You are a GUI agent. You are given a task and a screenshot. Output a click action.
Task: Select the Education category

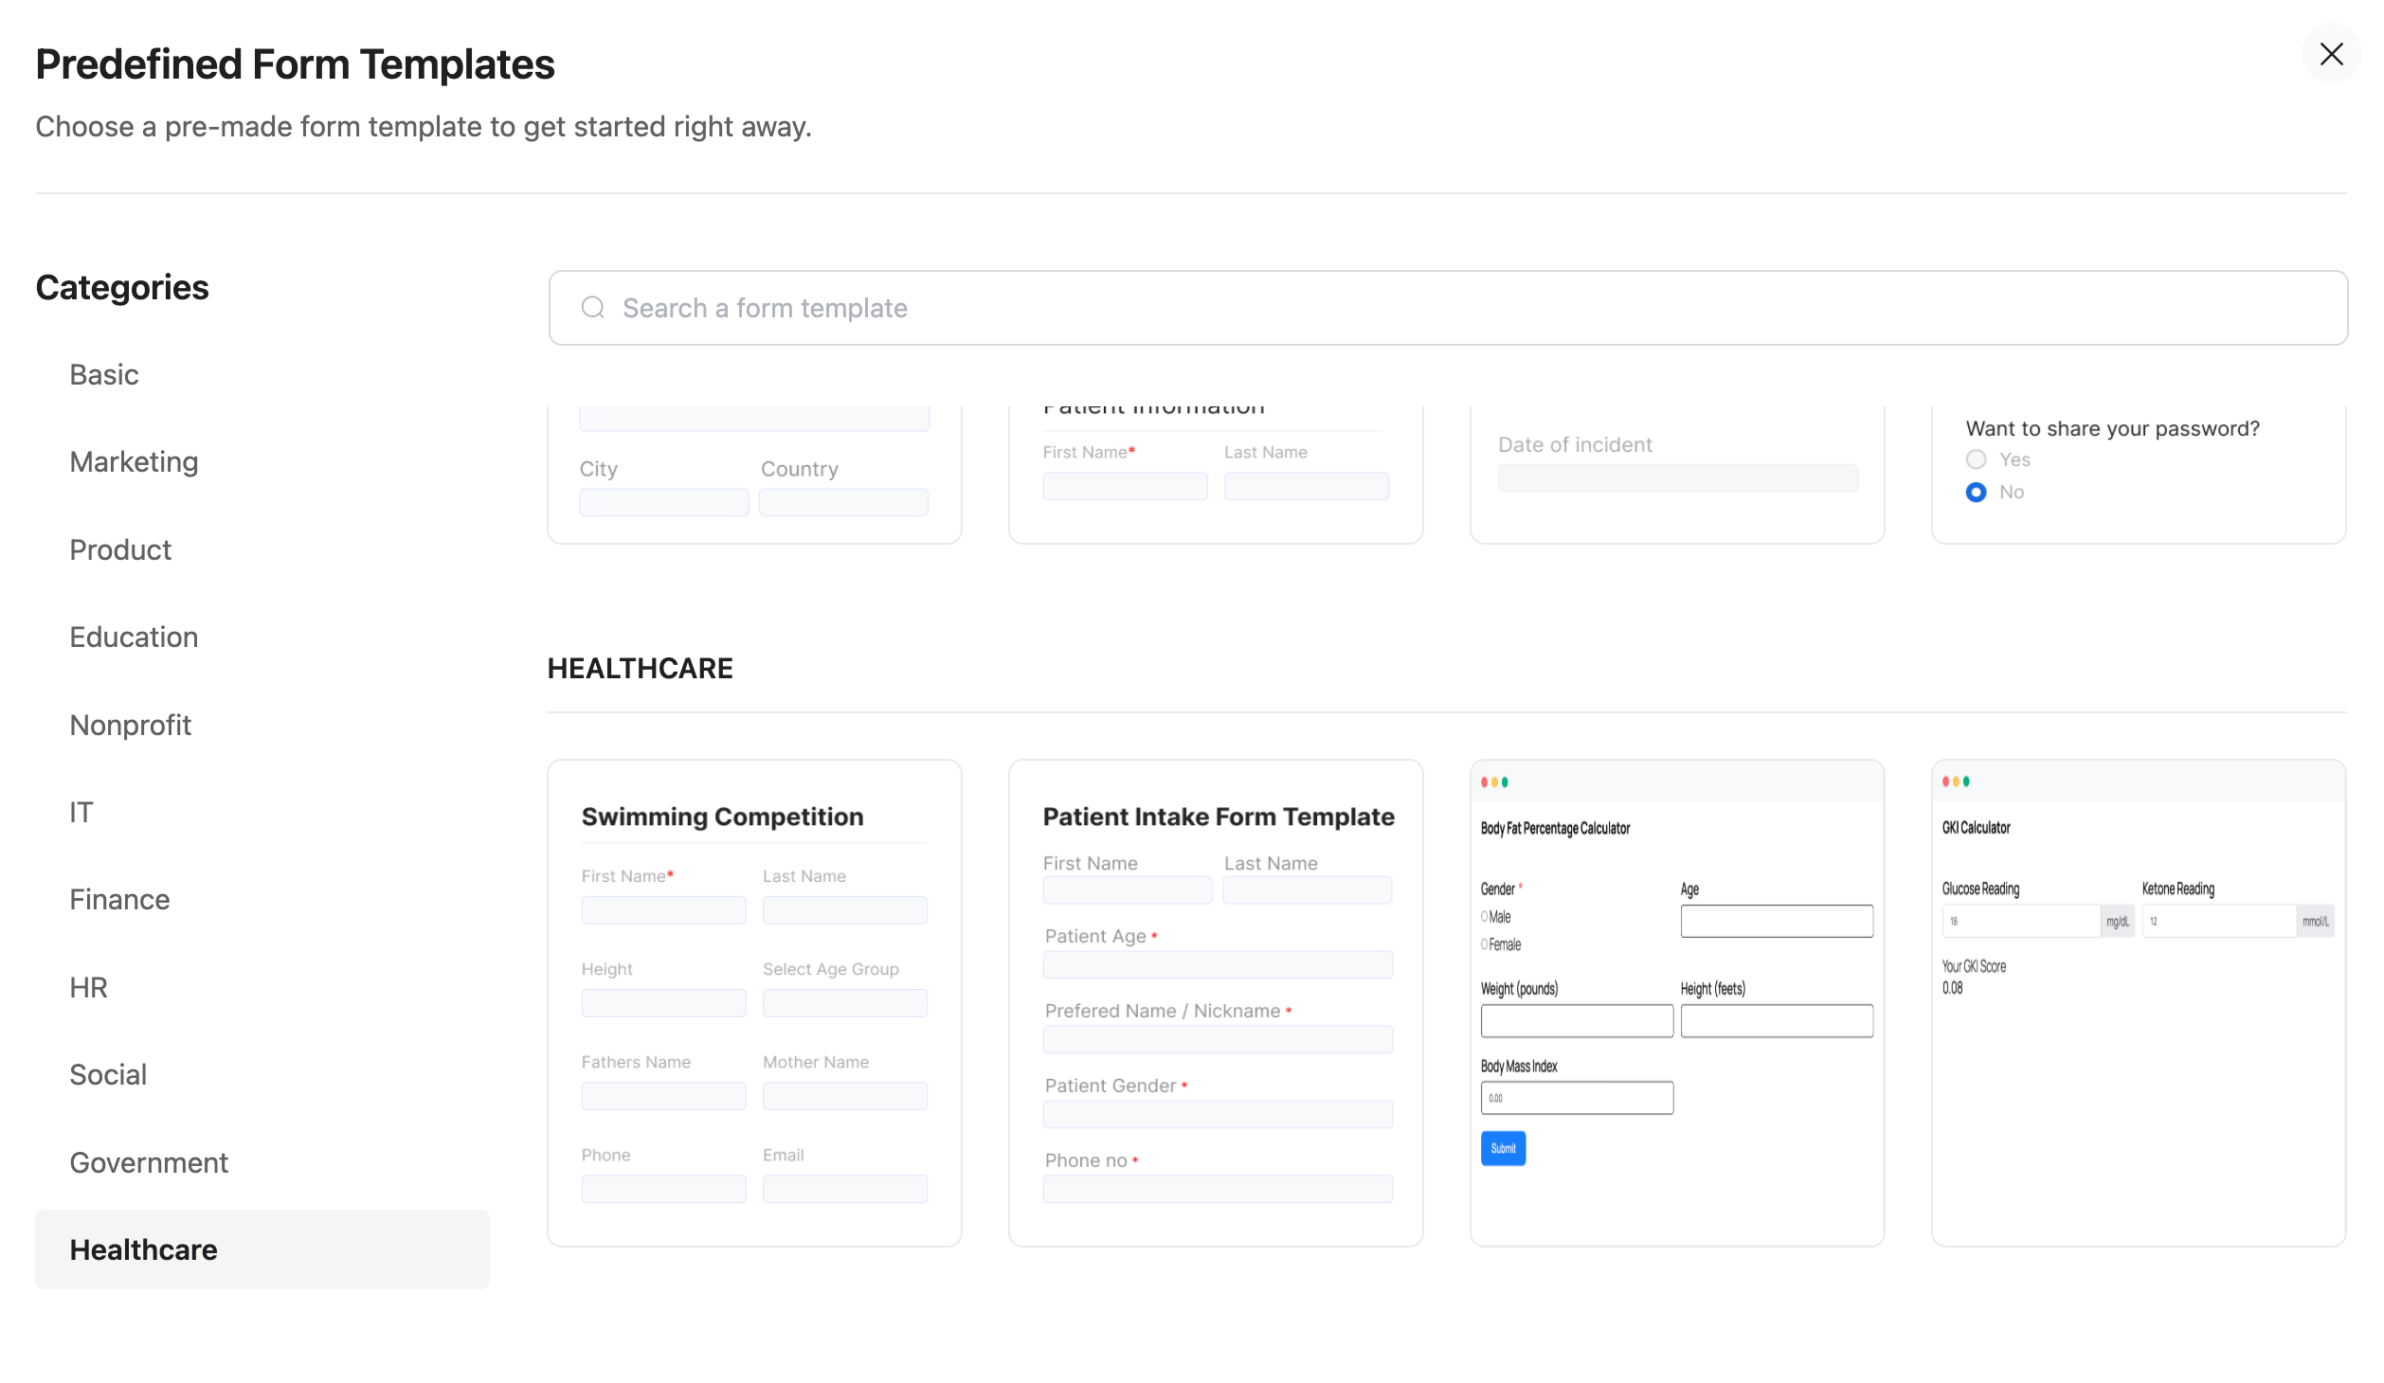[134, 637]
